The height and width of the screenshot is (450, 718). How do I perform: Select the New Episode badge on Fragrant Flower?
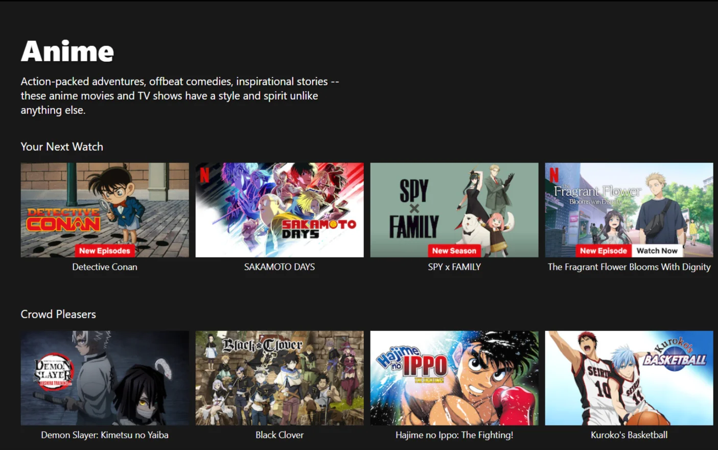point(603,251)
